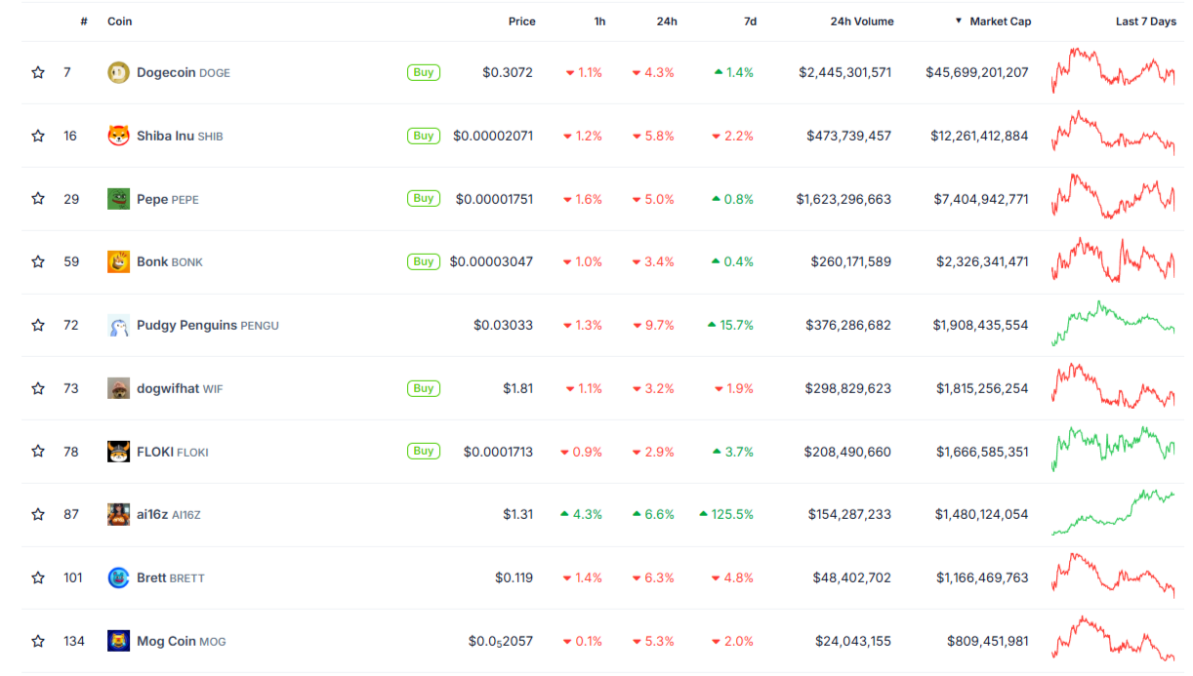The height and width of the screenshot is (676, 1193).
Task: Click the Brett coin logo icon
Action: pyautogui.click(x=118, y=577)
